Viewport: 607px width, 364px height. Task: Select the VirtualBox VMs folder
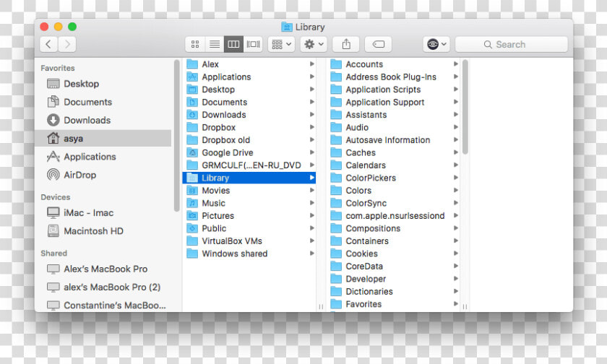(x=249, y=240)
